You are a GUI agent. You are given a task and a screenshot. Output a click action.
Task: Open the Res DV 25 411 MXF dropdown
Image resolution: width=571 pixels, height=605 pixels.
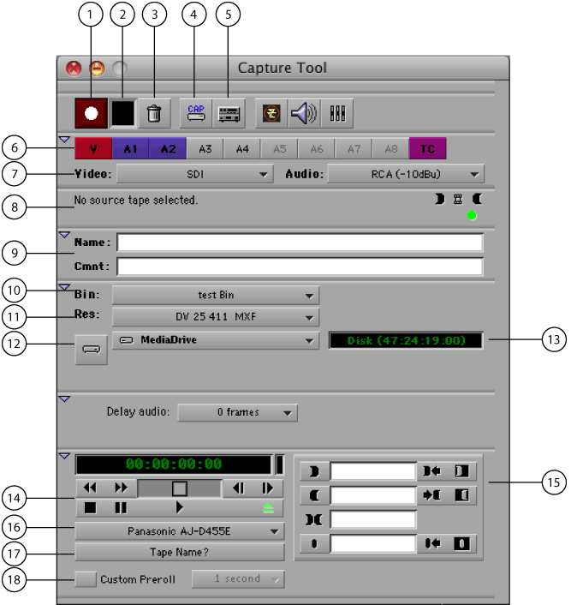pos(216,316)
